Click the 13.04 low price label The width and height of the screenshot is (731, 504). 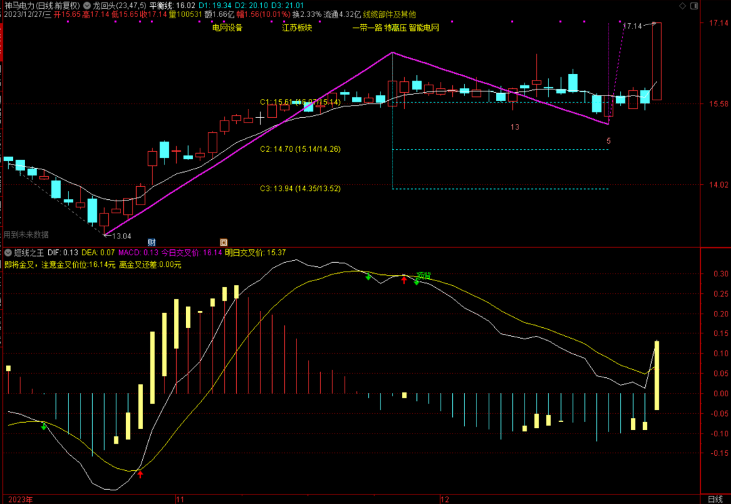point(121,236)
